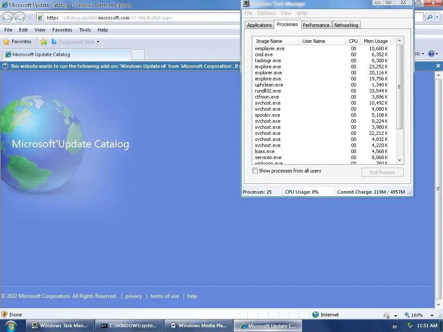
Task: Open the View menu in Internet Explorer
Action: point(40,30)
